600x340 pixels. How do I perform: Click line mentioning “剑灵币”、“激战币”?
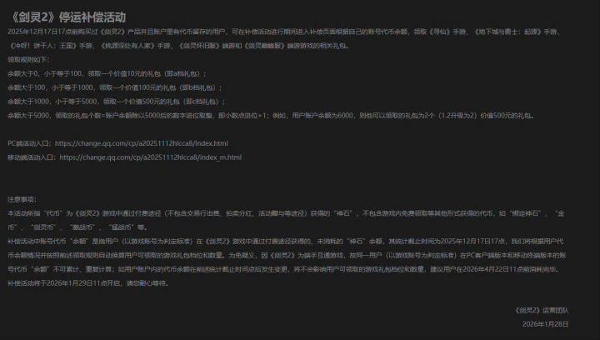pyautogui.click(x=77, y=227)
